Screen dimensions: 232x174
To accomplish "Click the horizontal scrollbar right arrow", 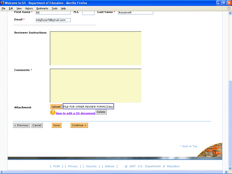I will (x=226, y=172).
